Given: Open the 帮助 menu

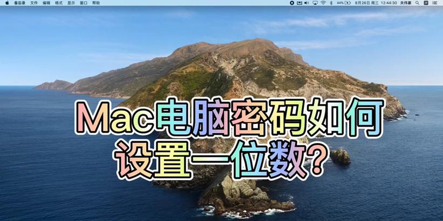Looking at the screenshot, I should coord(96,3).
